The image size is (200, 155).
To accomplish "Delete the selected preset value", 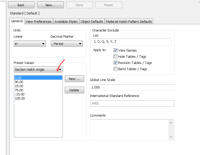I will [74, 90].
